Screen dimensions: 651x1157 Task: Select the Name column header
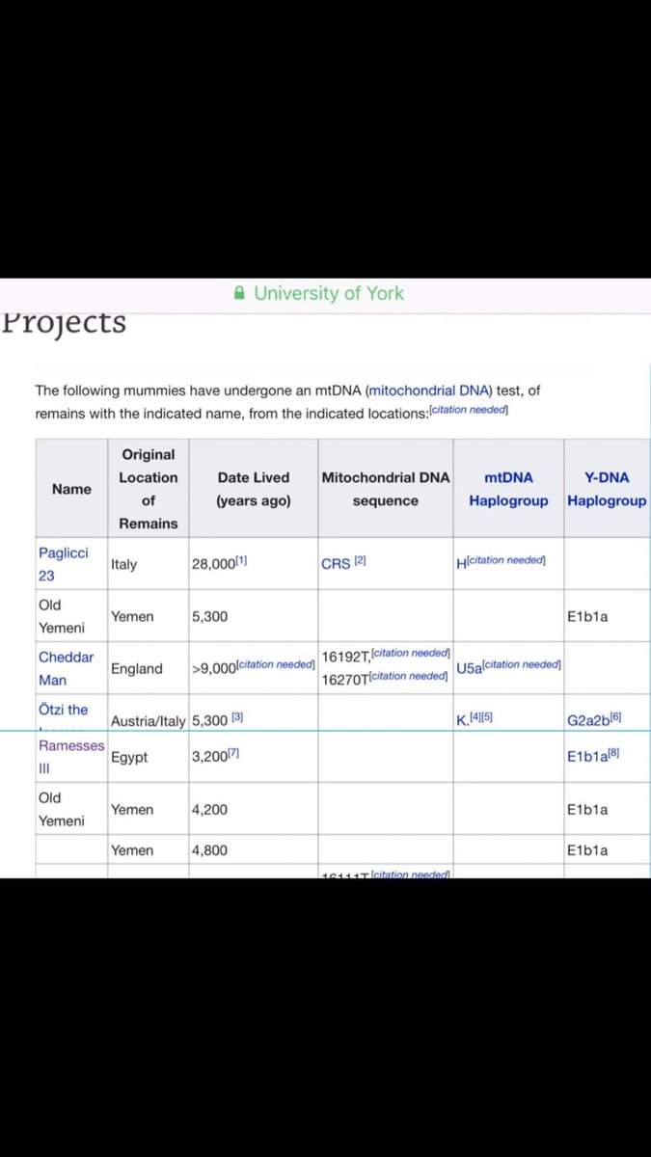point(71,489)
